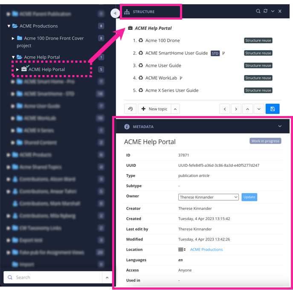Open New topic options caret
Viewport: 293px width, 290px height.
click(175, 109)
